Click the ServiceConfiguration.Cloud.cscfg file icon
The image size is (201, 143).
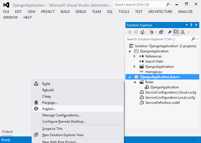(142, 92)
